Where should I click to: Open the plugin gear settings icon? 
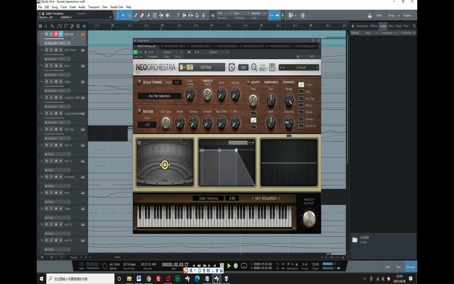pyautogui.click(x=298, y=57)
